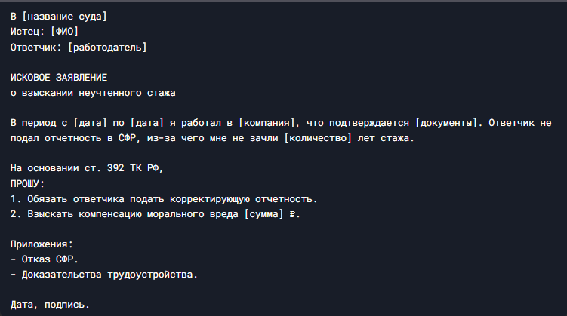Click the [ФИО] placeholder after Истец

point(64,32)
